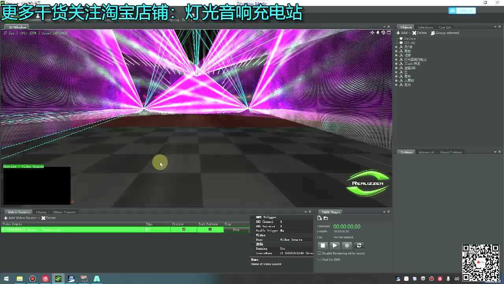This screenshot has height=284, width=504.
Task: Click the loop icon in the DMX Player
Action: tap(359, 245)
